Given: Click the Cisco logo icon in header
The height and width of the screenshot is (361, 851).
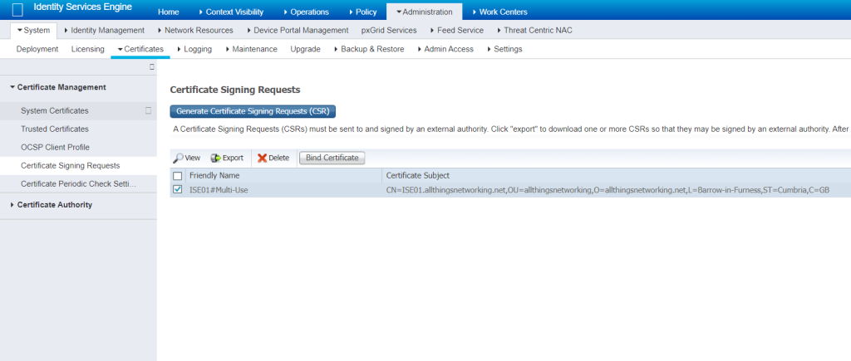Looking at the screenshot, I should coord(17,10).
